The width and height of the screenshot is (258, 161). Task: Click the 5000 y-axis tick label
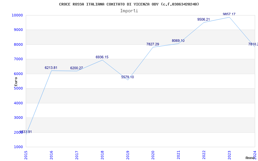coord(18,88)
